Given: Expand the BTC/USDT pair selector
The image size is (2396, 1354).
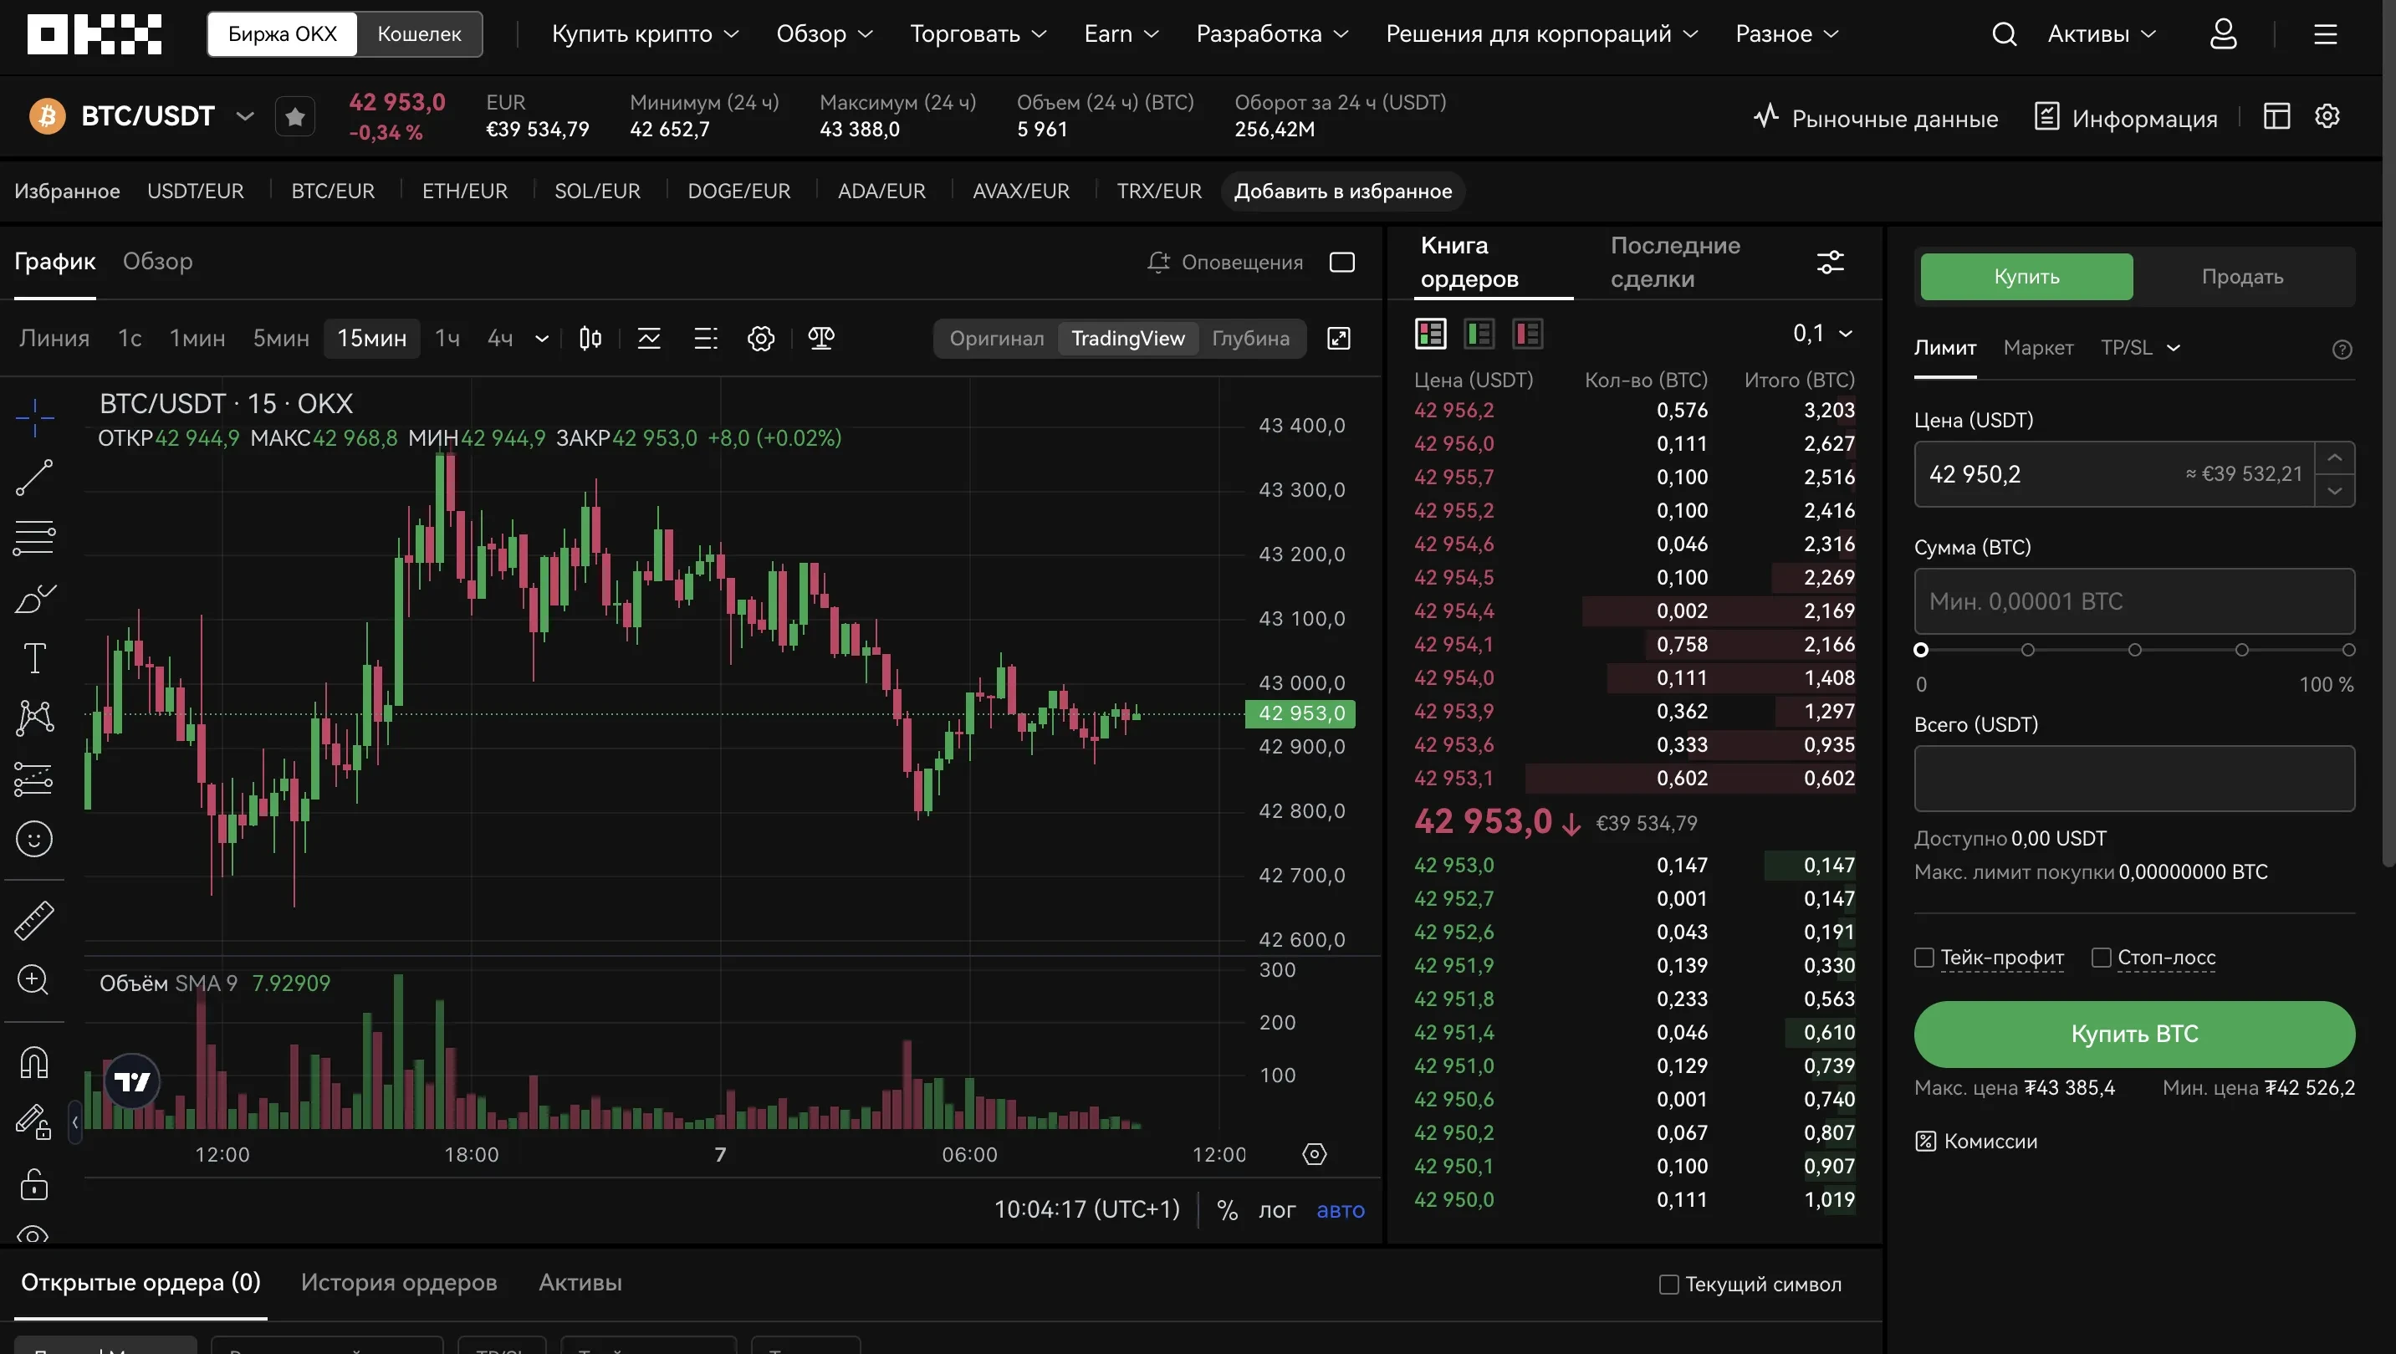Looking at the screenshot, I should click(x=245, y=116).
